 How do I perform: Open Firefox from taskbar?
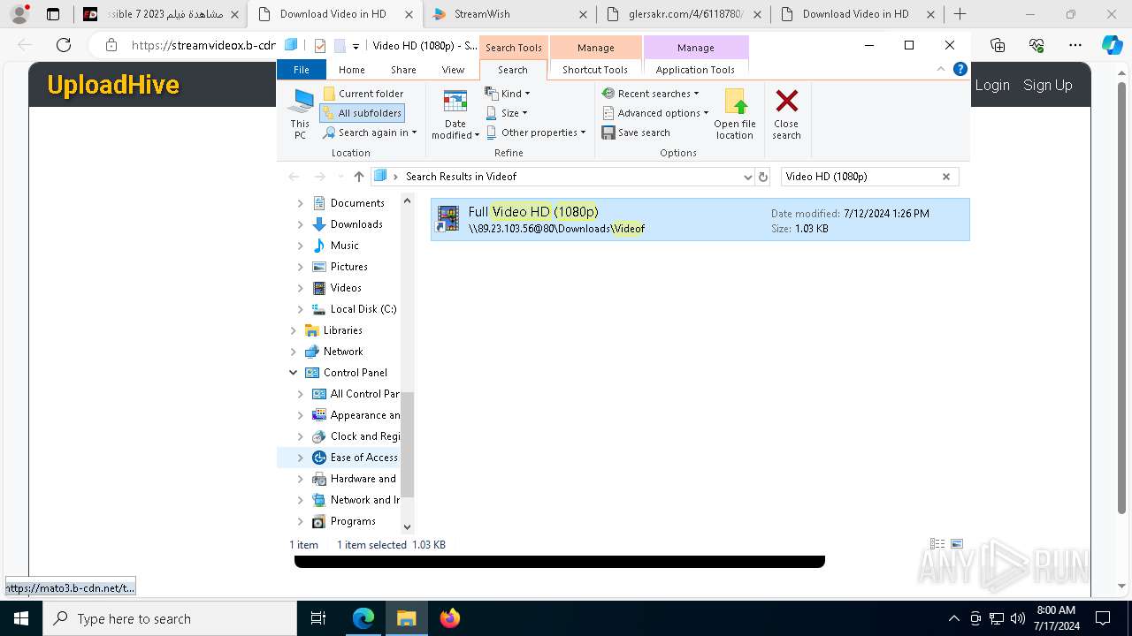tap(450, 618)
